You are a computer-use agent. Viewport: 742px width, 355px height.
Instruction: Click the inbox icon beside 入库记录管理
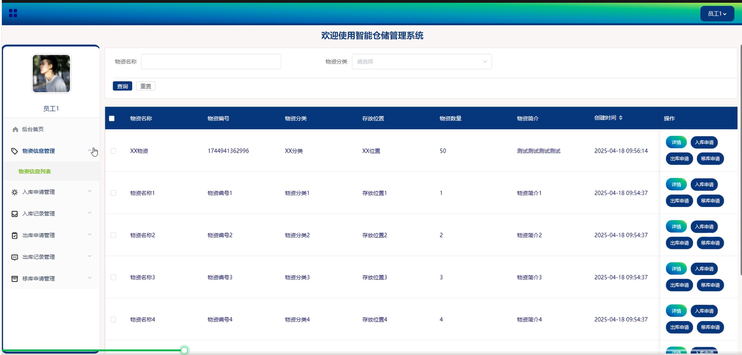click(x=14, y=214)
